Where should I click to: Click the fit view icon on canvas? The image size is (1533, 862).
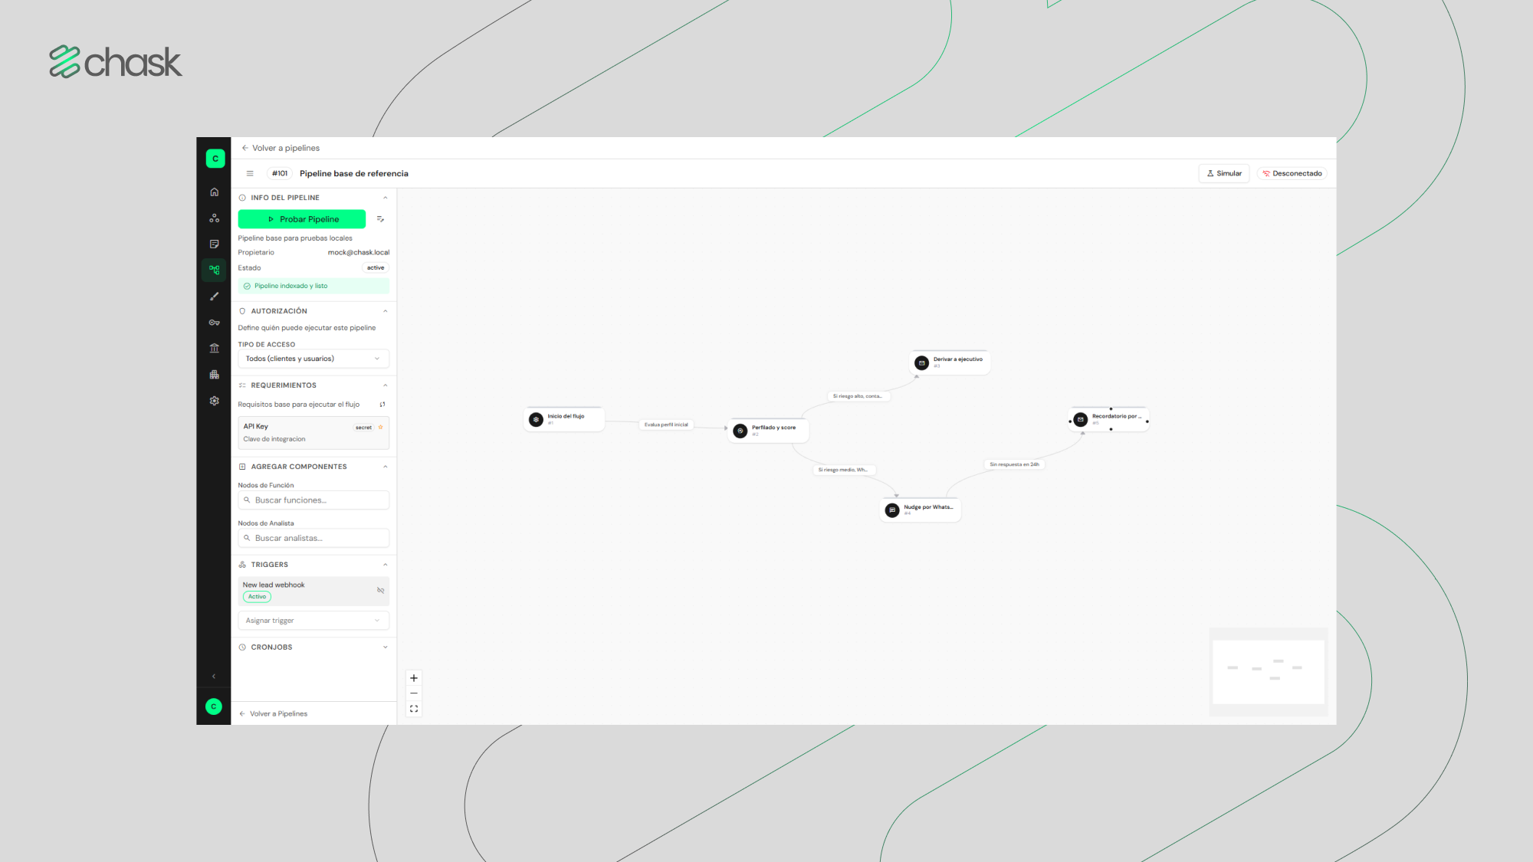pyautogui.click(x=414, y=709)
